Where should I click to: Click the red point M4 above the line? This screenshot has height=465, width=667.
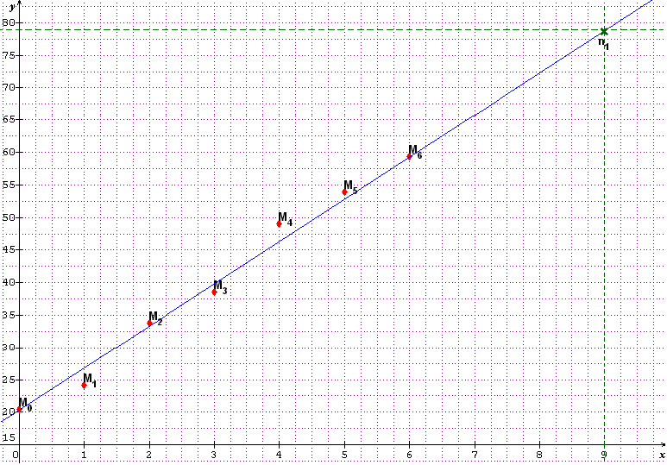click(x=279, y=223)
